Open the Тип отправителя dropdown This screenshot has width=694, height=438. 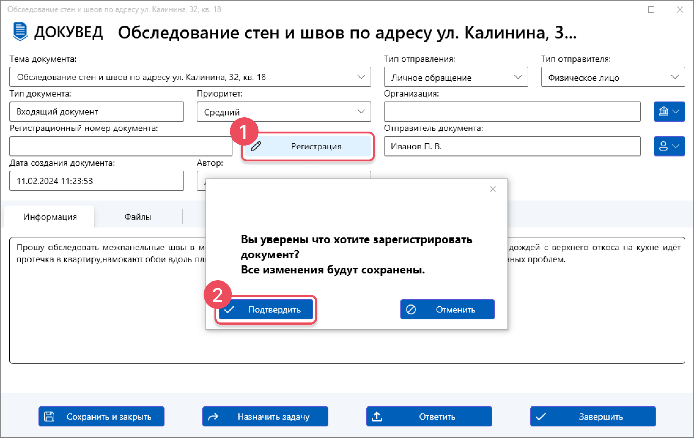(x=675, y=77)
